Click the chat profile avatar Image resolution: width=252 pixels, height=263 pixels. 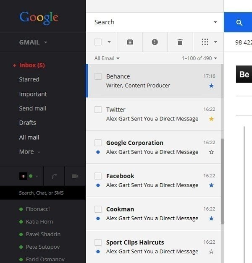23,176
